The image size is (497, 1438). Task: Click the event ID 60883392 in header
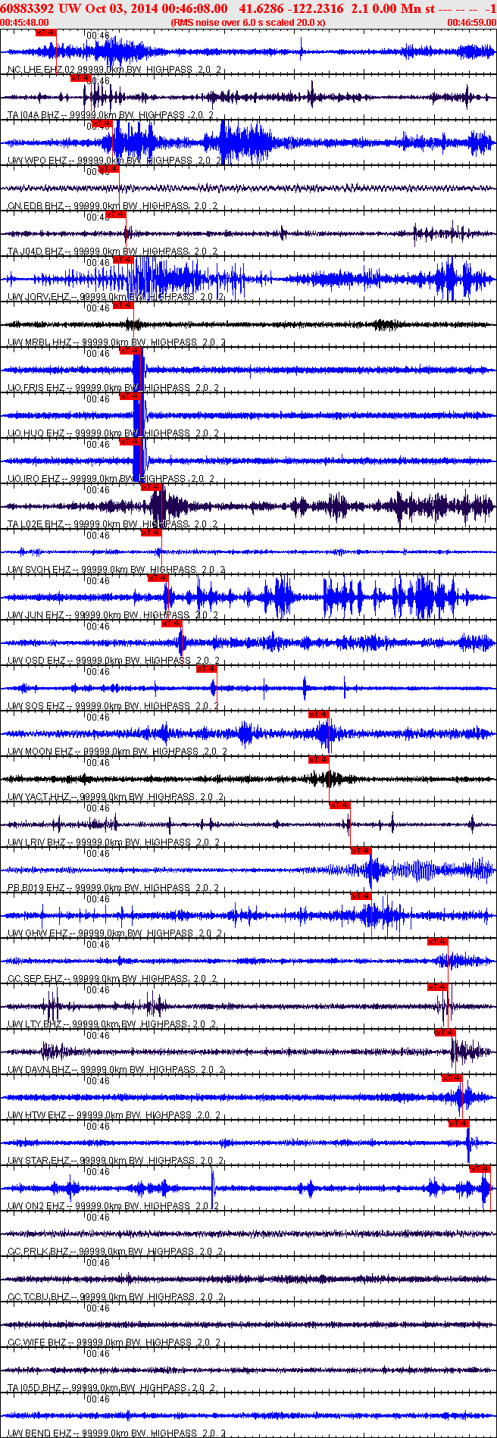[x=27, y=8]
